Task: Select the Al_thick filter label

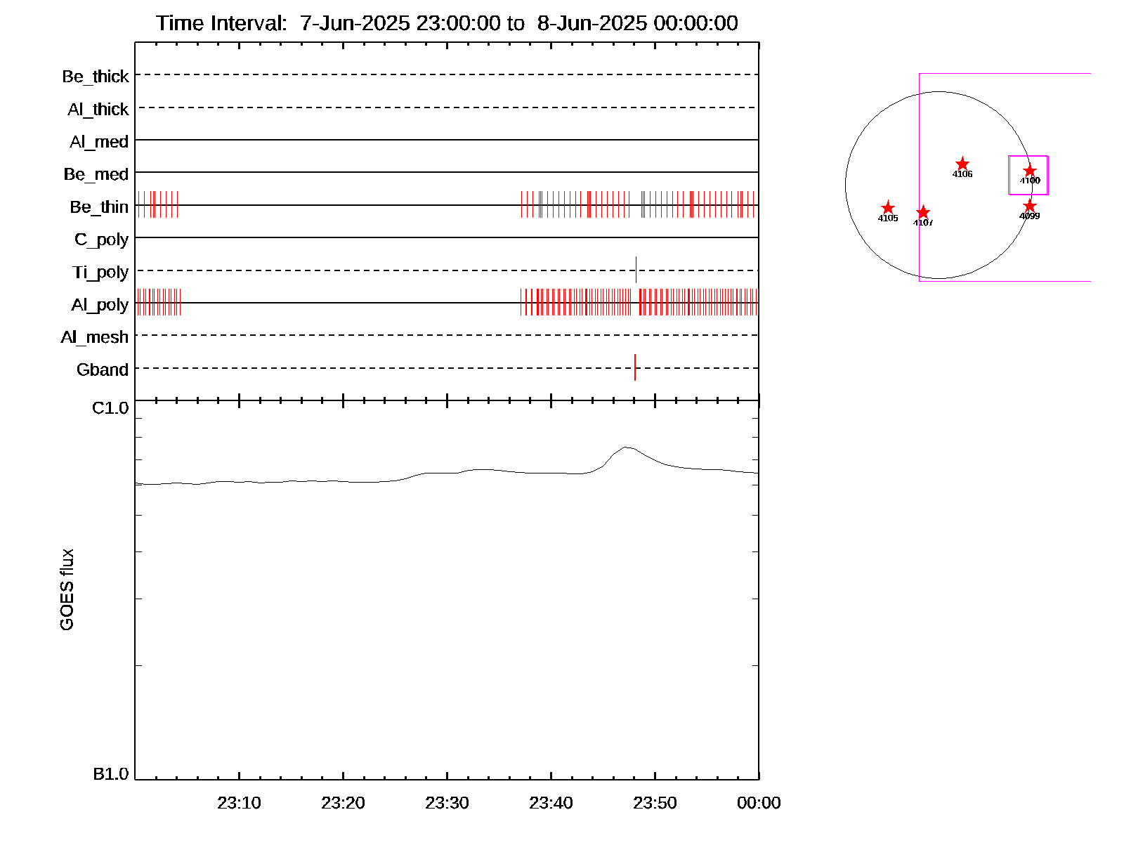Action: point(98,110)
